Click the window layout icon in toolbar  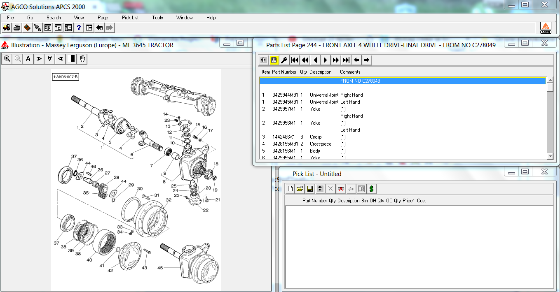(x=89, y=28)
